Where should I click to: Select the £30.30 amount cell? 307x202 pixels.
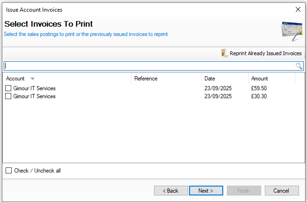pos(259,96)
